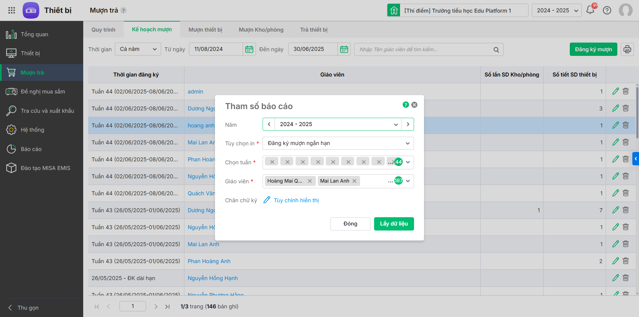The image size is (639, 317).
Task: Open the school year 2024 - 2025 dropdown in header
Action: pyautogui.click(x=557, y=10)
